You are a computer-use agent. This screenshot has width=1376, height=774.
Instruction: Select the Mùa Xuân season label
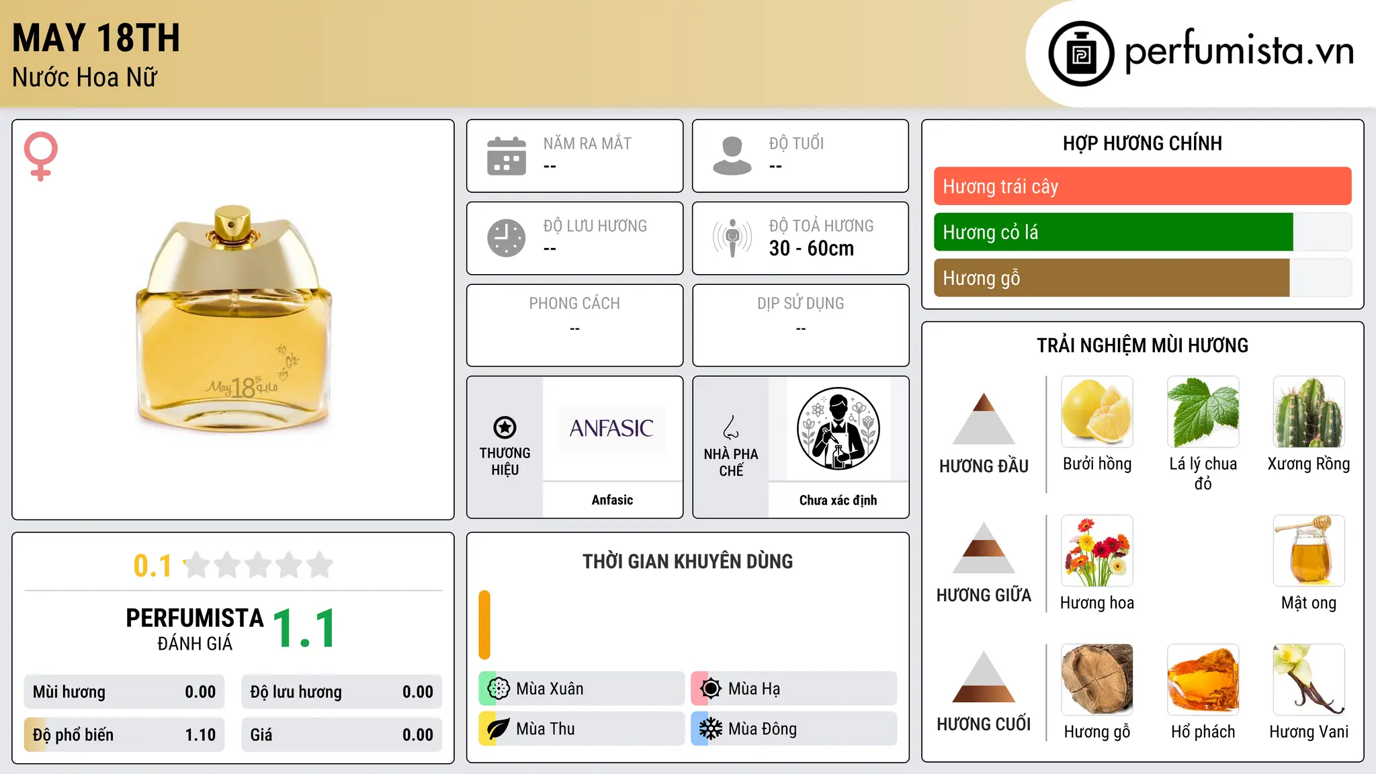[x=550, y=689]
